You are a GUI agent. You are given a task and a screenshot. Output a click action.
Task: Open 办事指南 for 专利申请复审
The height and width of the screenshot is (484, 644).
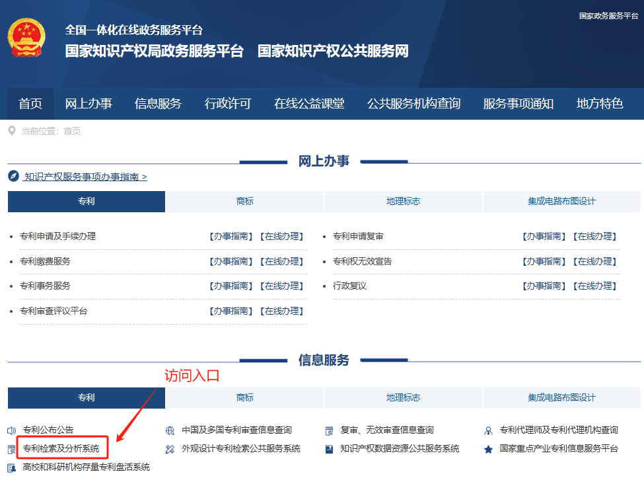point(544,237)
